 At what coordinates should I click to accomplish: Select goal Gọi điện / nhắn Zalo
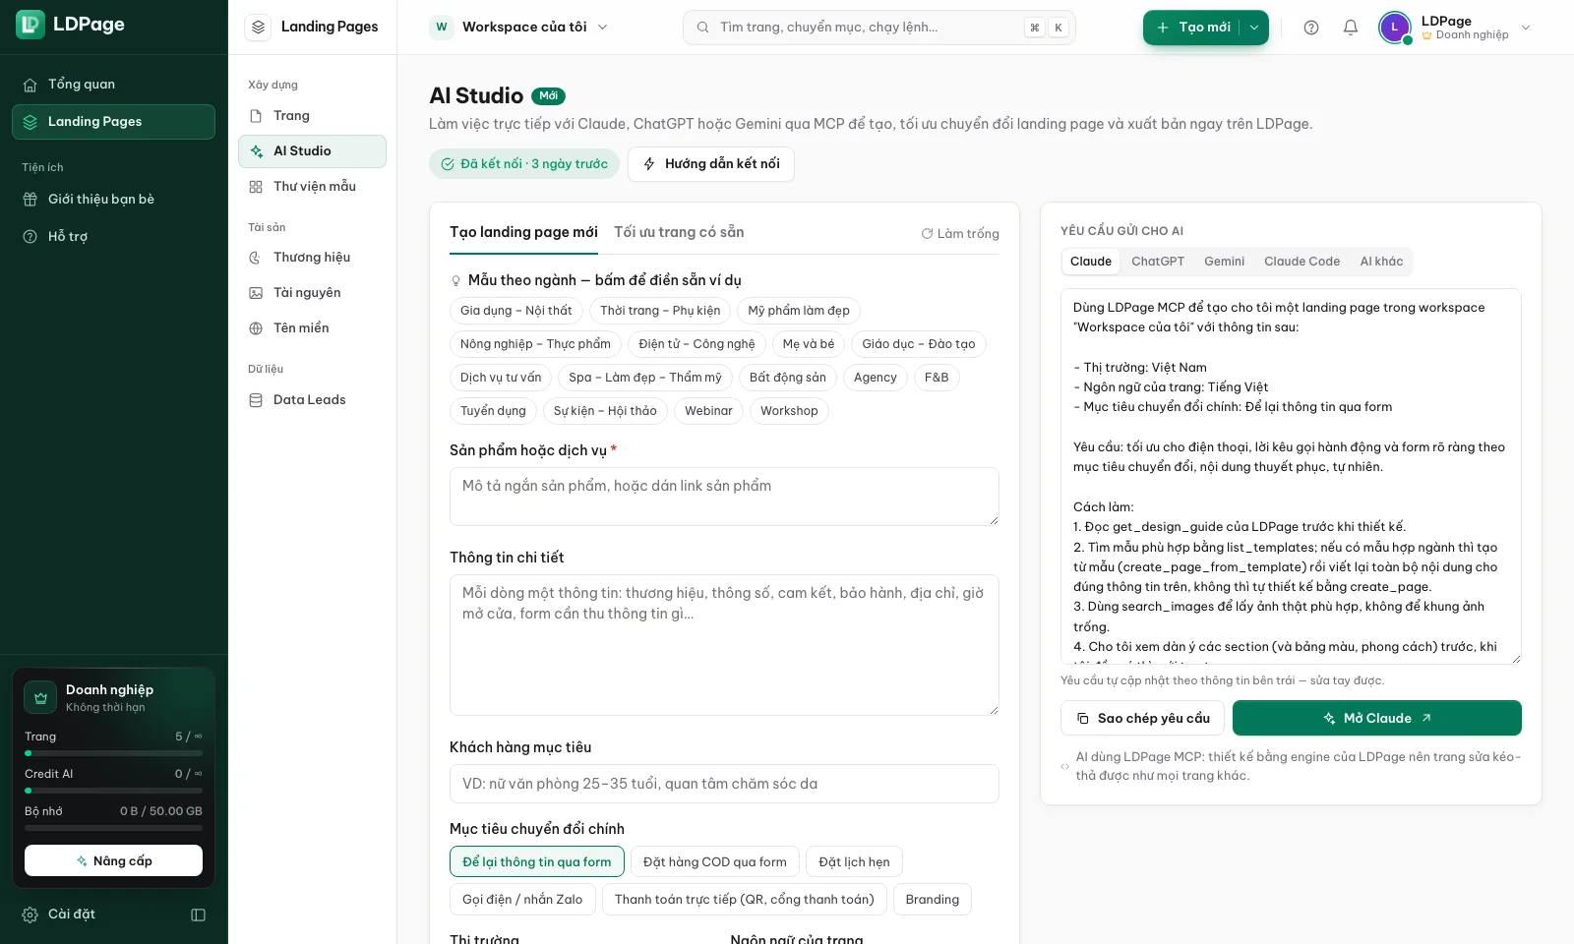click(x=522, y=900)
